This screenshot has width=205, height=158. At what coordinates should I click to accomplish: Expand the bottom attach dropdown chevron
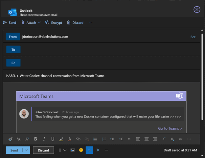[65, 150]
